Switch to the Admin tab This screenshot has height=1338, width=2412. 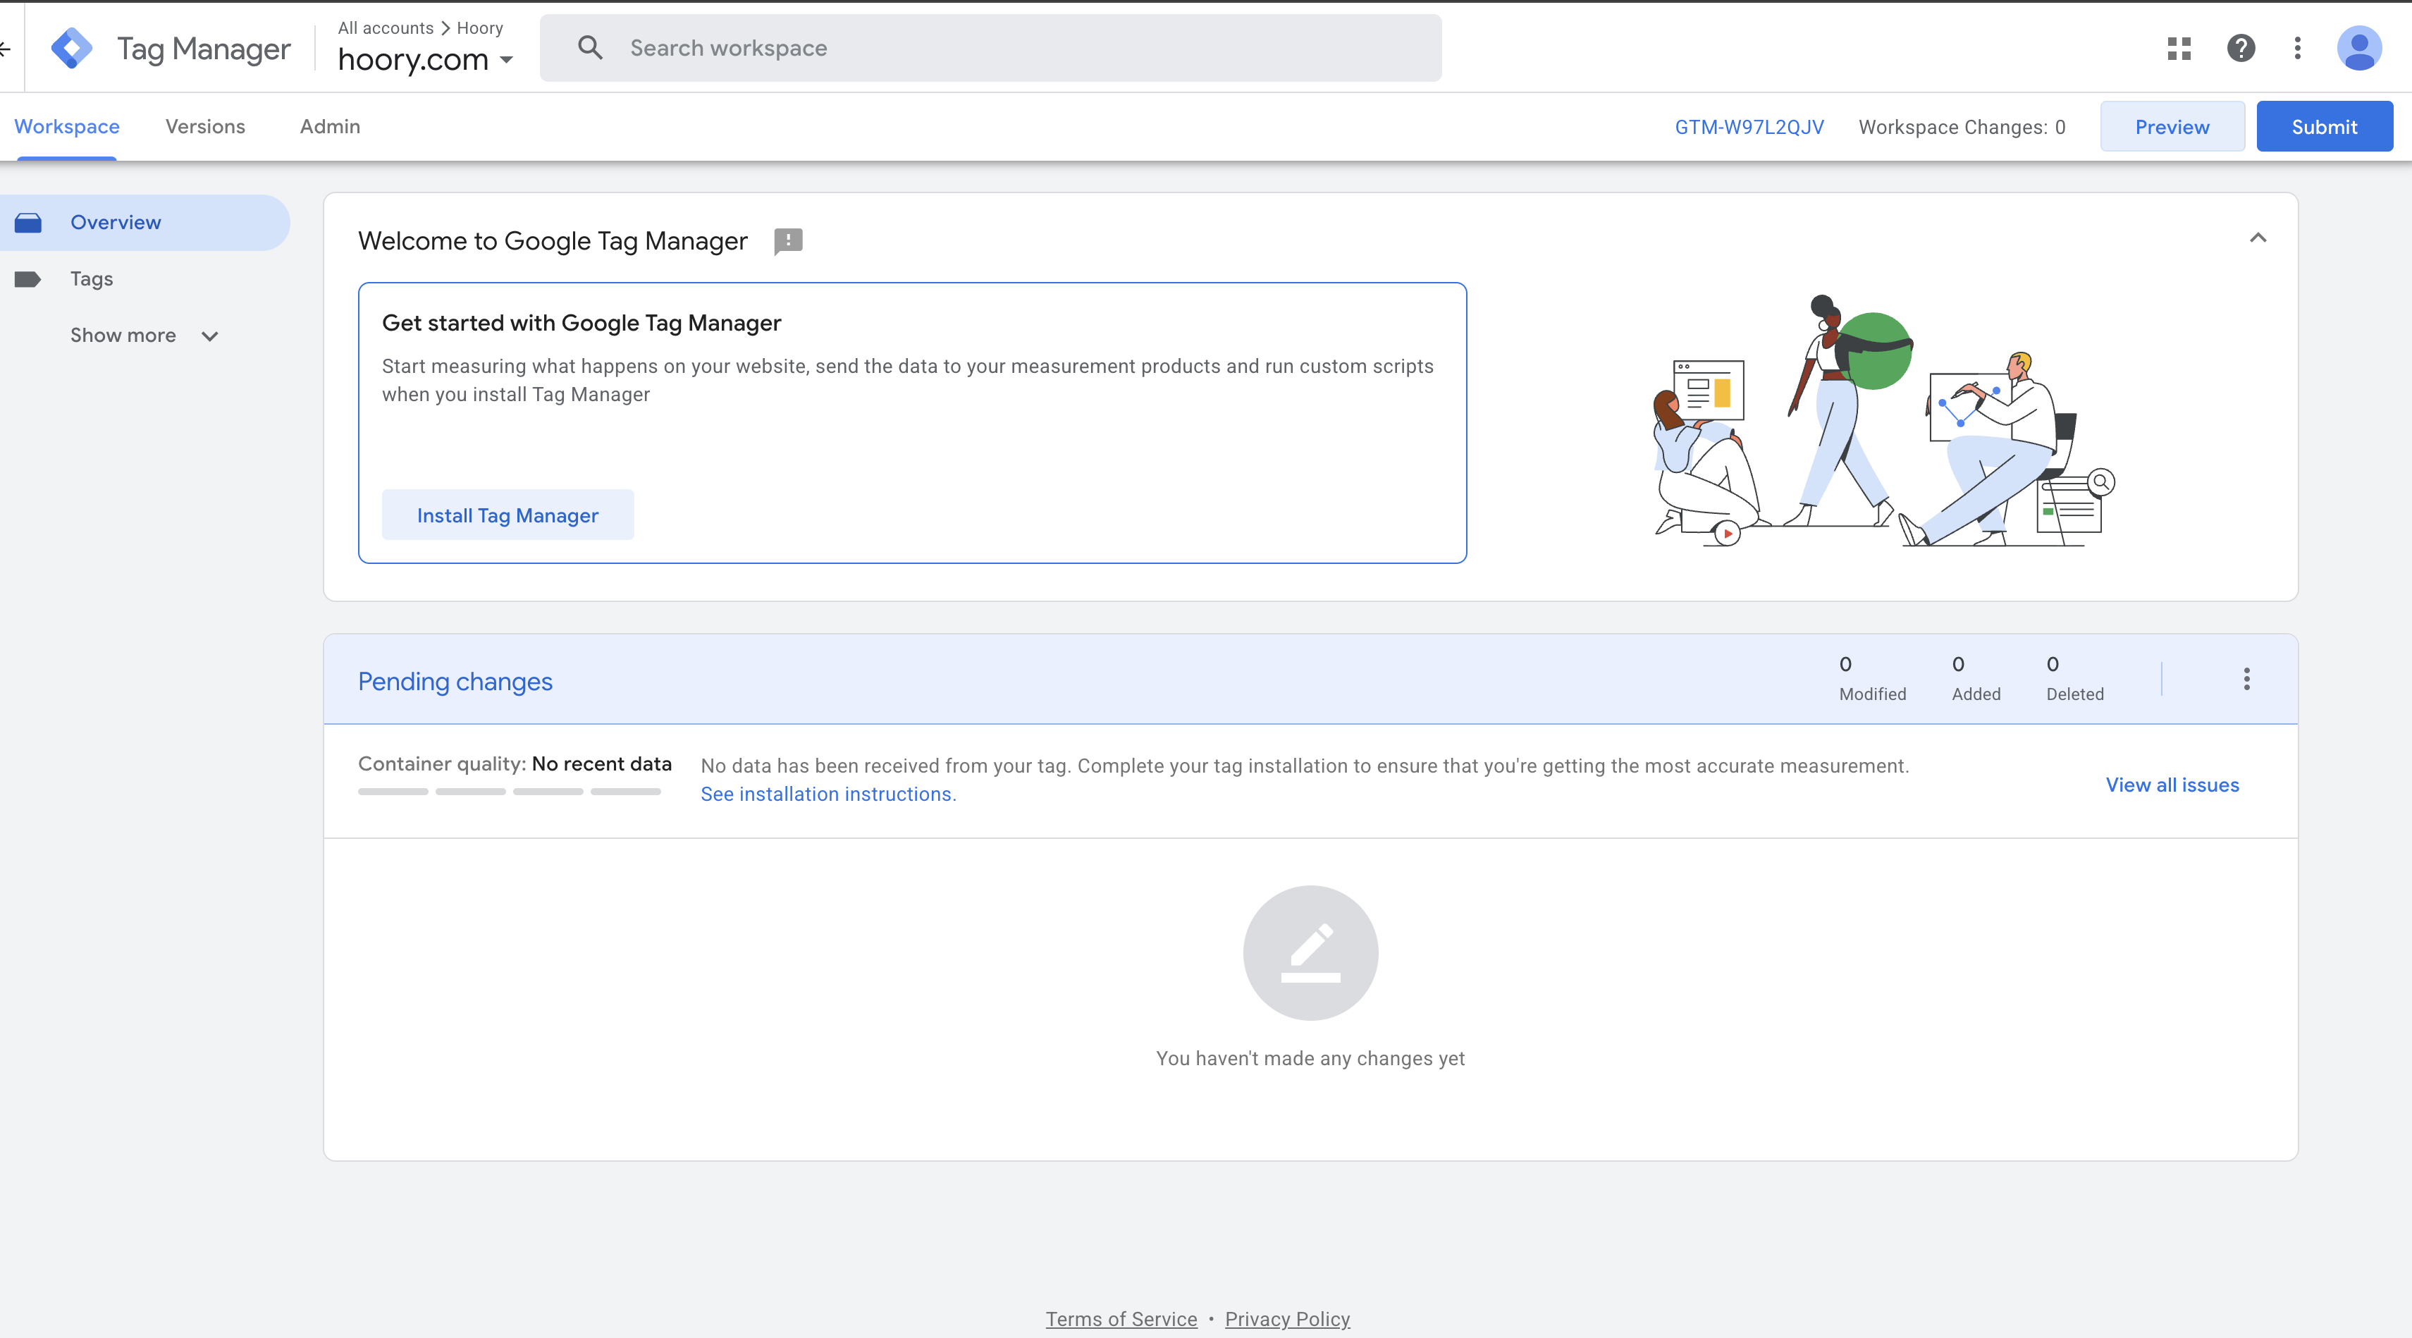click(330, 126)
